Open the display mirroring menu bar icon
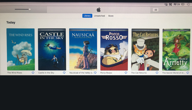This screenshot has height=110, width=192. tap(183, 4)
